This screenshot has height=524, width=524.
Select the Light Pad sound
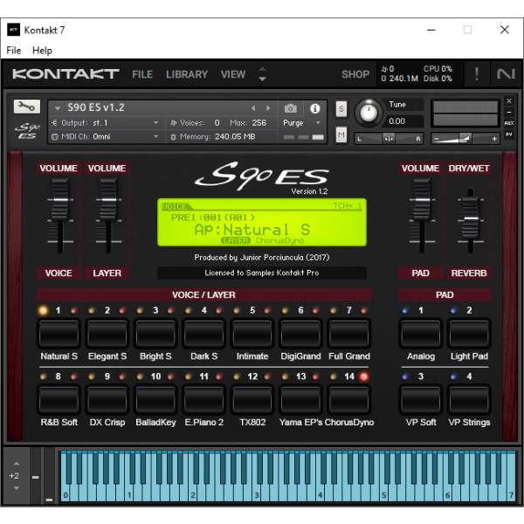coord(469,334)
